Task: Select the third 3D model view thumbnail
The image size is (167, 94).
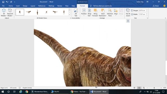Action: 37,12
